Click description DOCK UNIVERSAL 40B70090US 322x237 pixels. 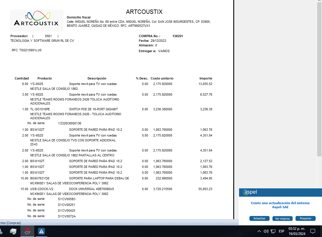(x=91, y=189)
